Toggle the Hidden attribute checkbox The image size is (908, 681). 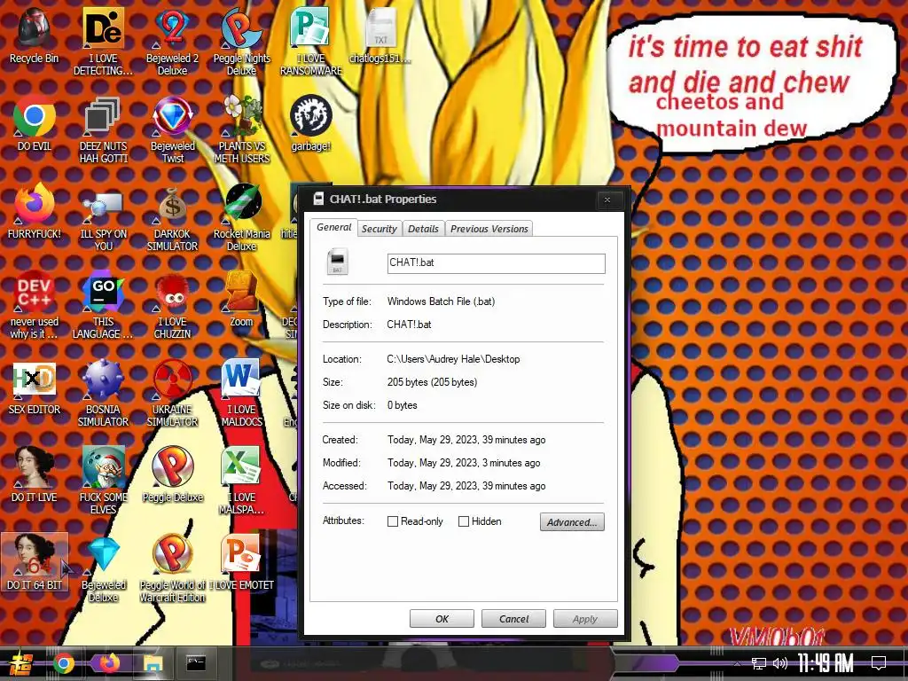[x=463, y=521]
